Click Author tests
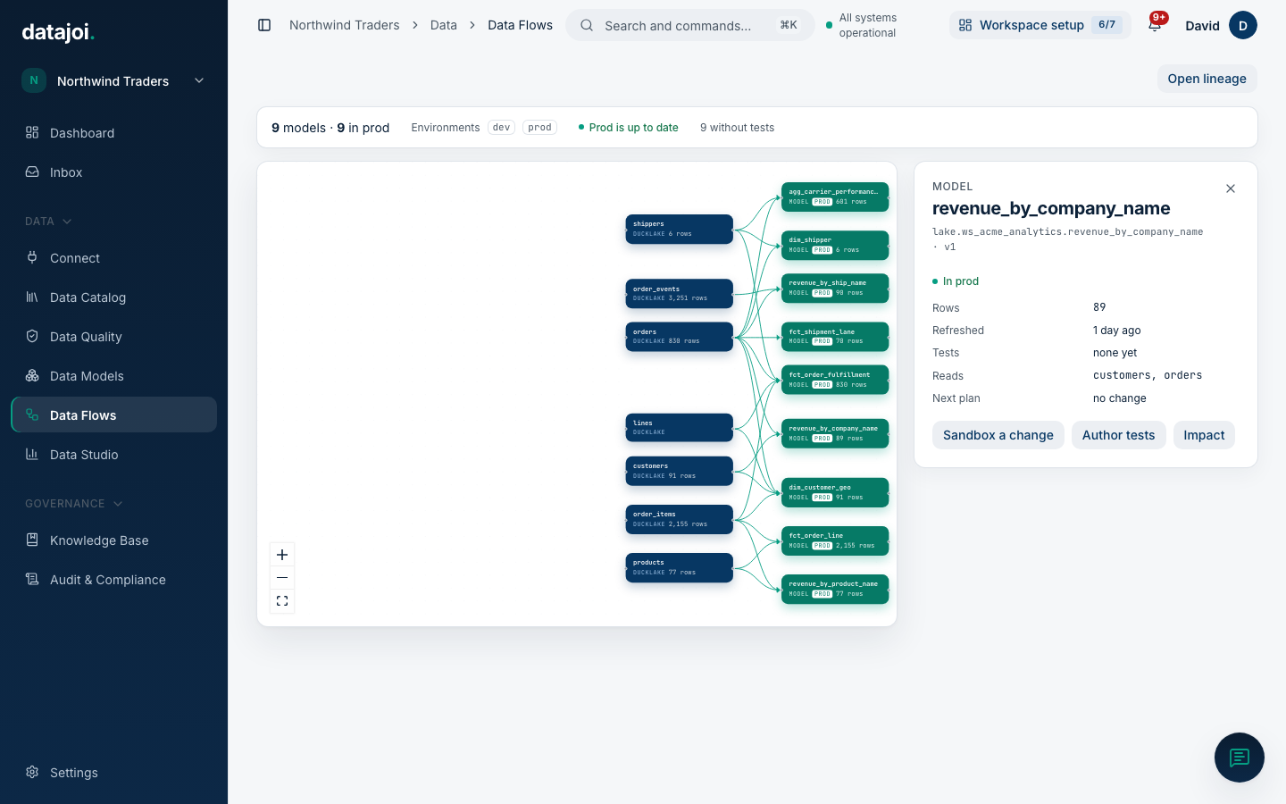 1118,435
